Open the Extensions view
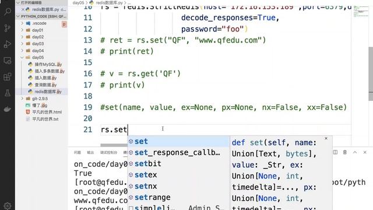 pyautogui.click(x=8, y=76)
